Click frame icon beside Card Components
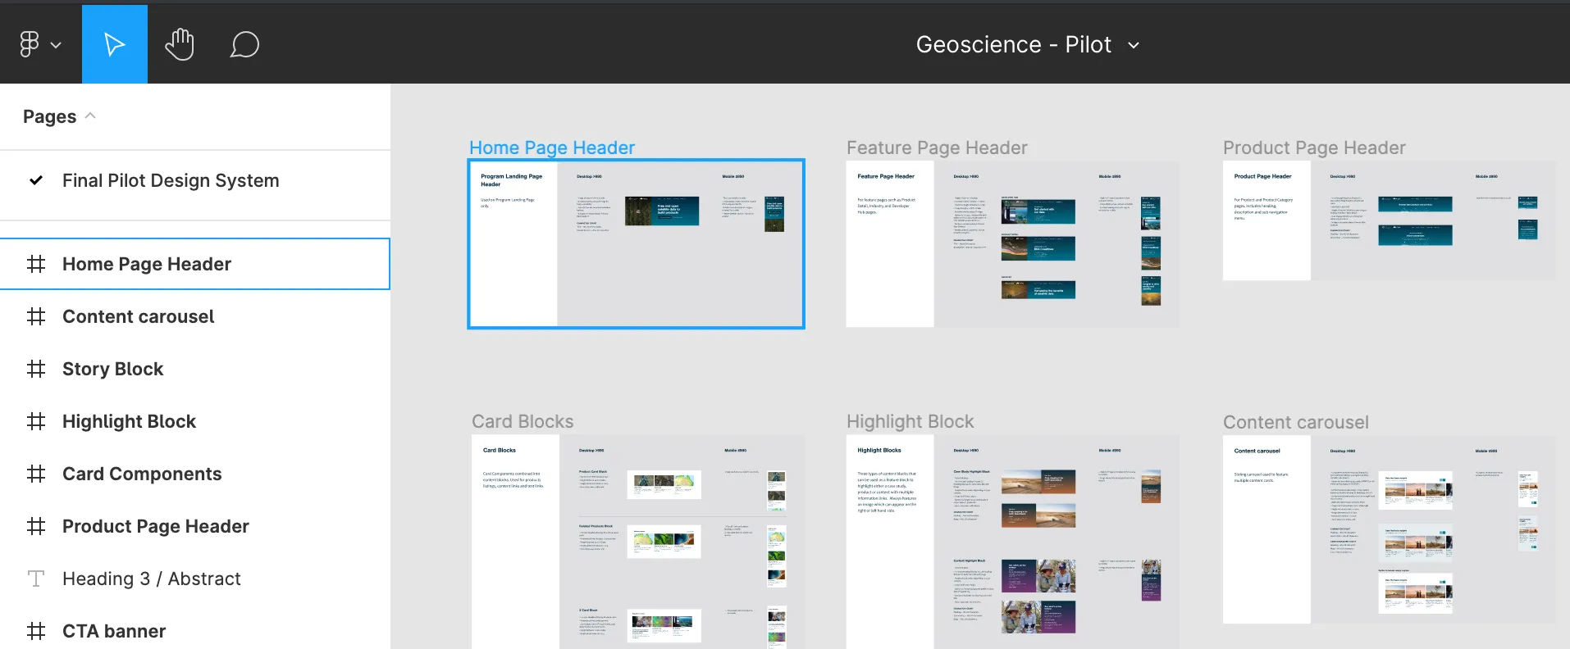 [36, 474]
